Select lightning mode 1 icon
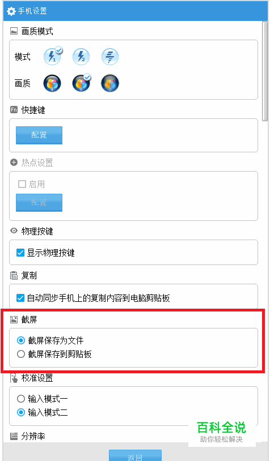Screen dimensions: 270x461 (x=52, y=56)
